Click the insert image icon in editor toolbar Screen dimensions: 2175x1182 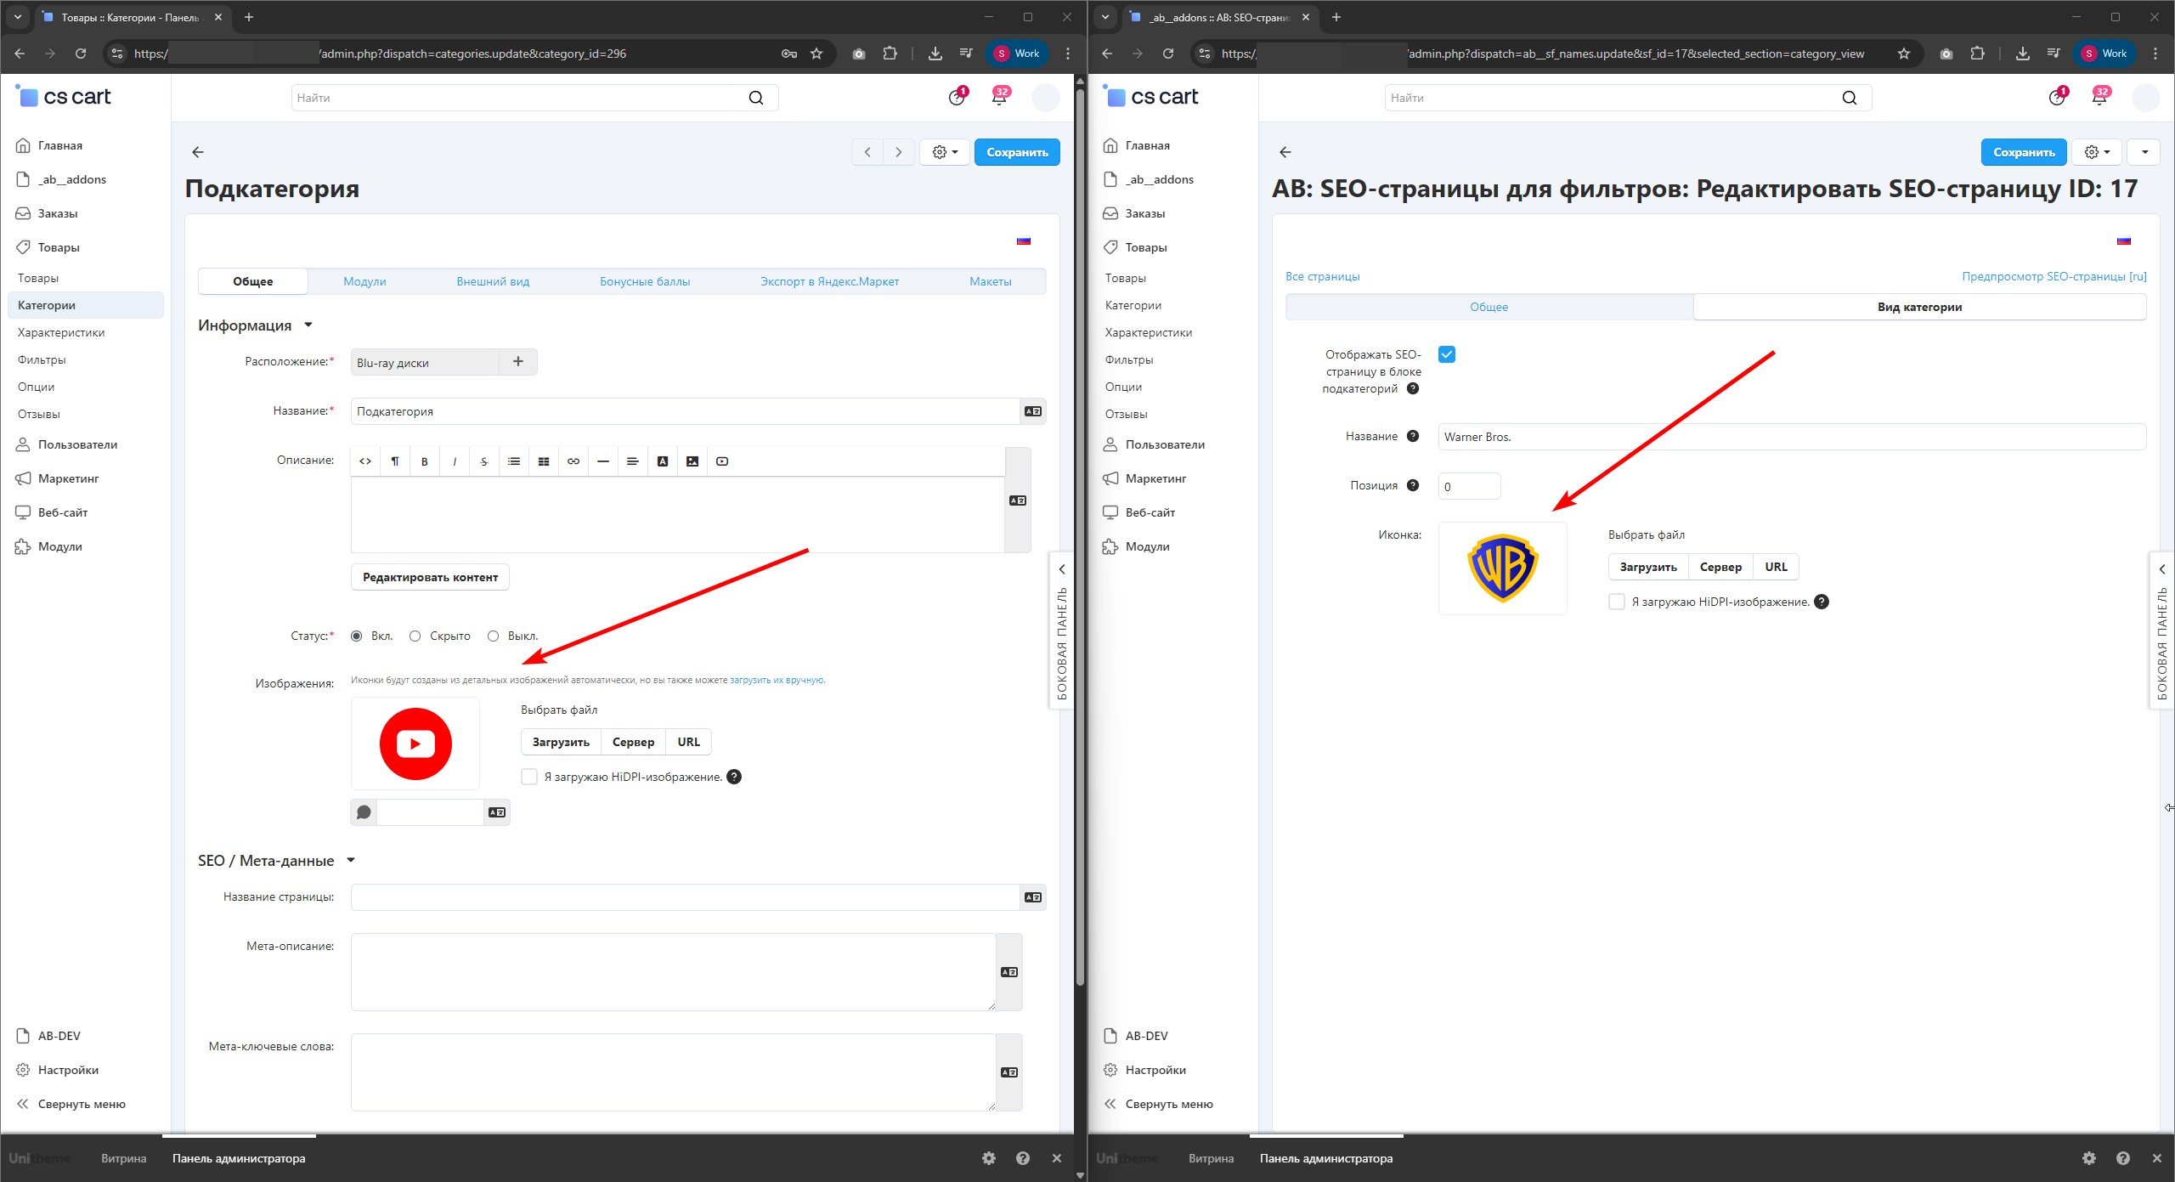coord(692,461)
